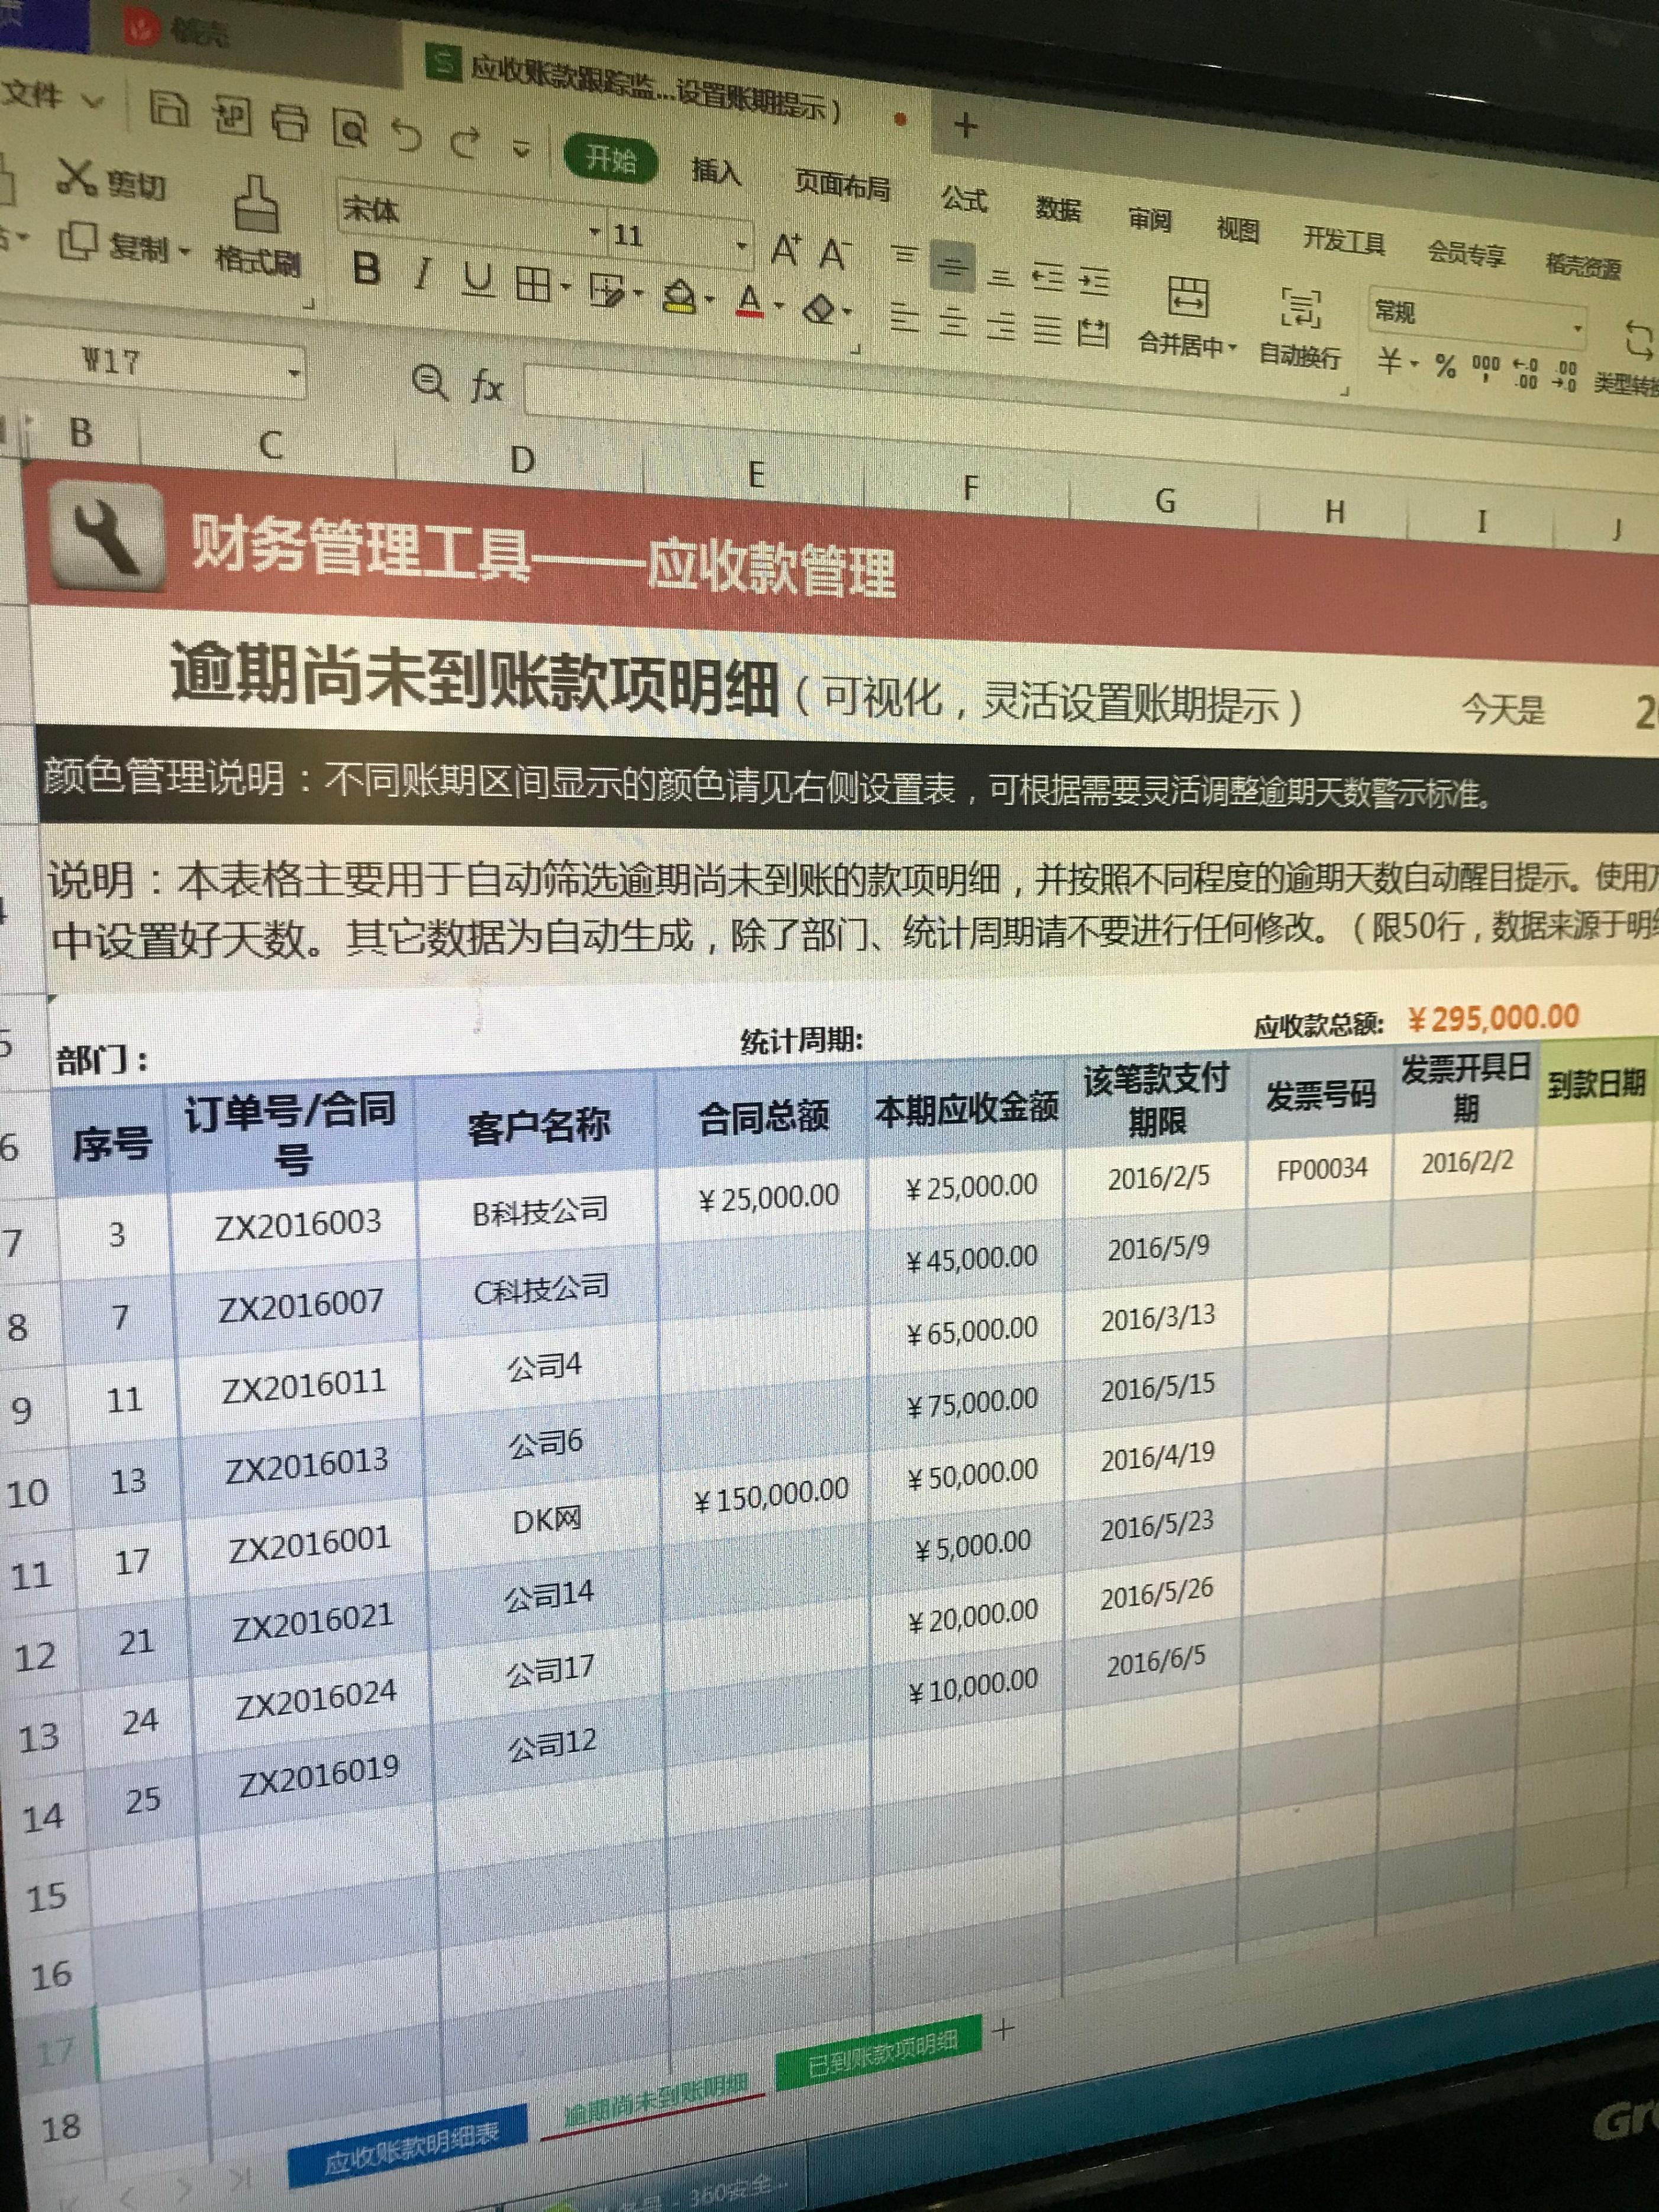Click the red font color A icon
Image resolution: width=1659 pixels, height=2212 pixels.
pos(750,301)
